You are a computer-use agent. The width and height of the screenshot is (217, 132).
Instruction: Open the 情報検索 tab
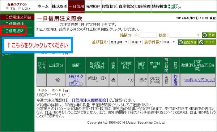click(x=159, y=6)
